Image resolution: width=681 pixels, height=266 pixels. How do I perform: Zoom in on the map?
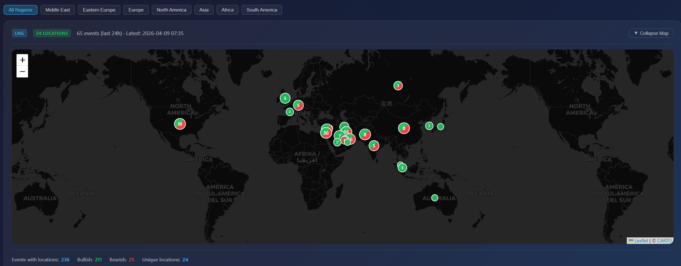[22, 60]
